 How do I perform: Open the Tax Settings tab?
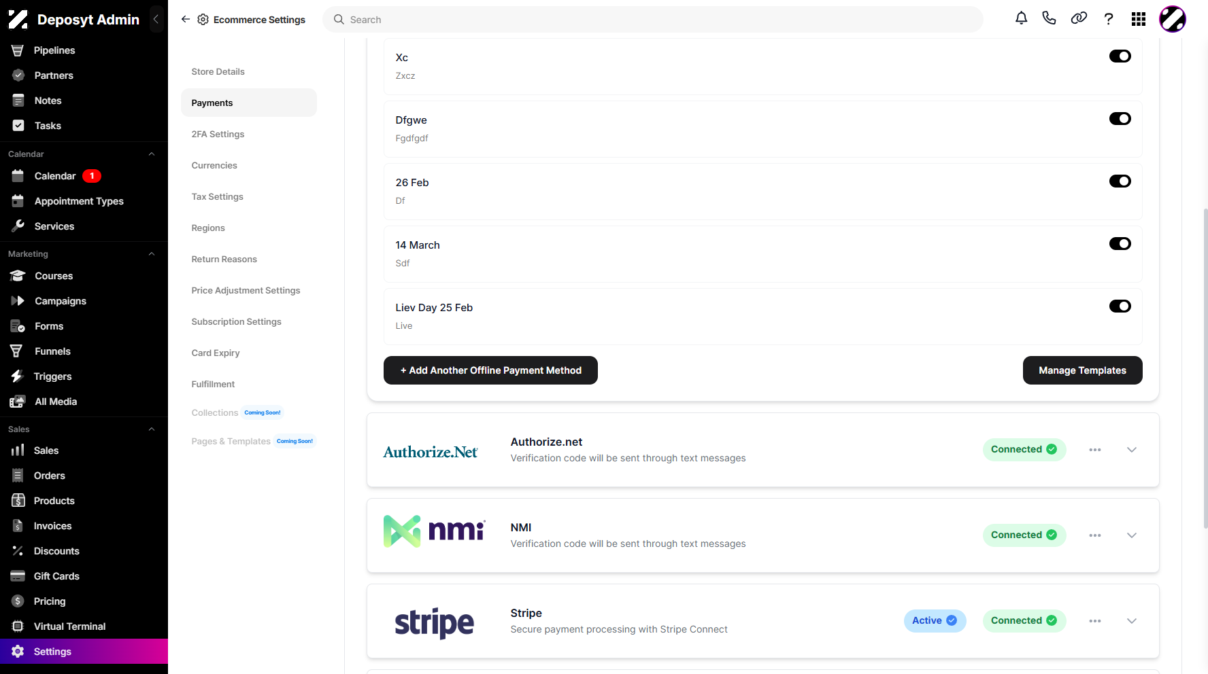coord(249,196)
